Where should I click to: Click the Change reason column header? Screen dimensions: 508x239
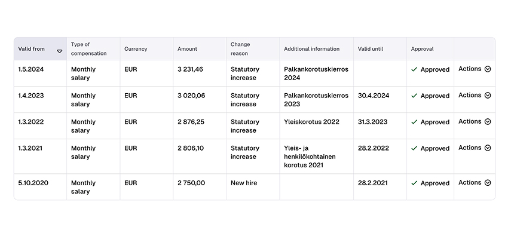(240, 49)
